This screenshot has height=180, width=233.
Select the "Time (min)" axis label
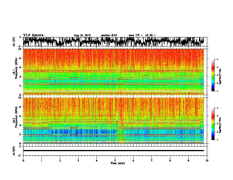pyautogui.click(x=118, y=163)
